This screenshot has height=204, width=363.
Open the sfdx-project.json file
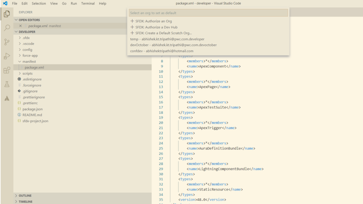pos(83,121)
